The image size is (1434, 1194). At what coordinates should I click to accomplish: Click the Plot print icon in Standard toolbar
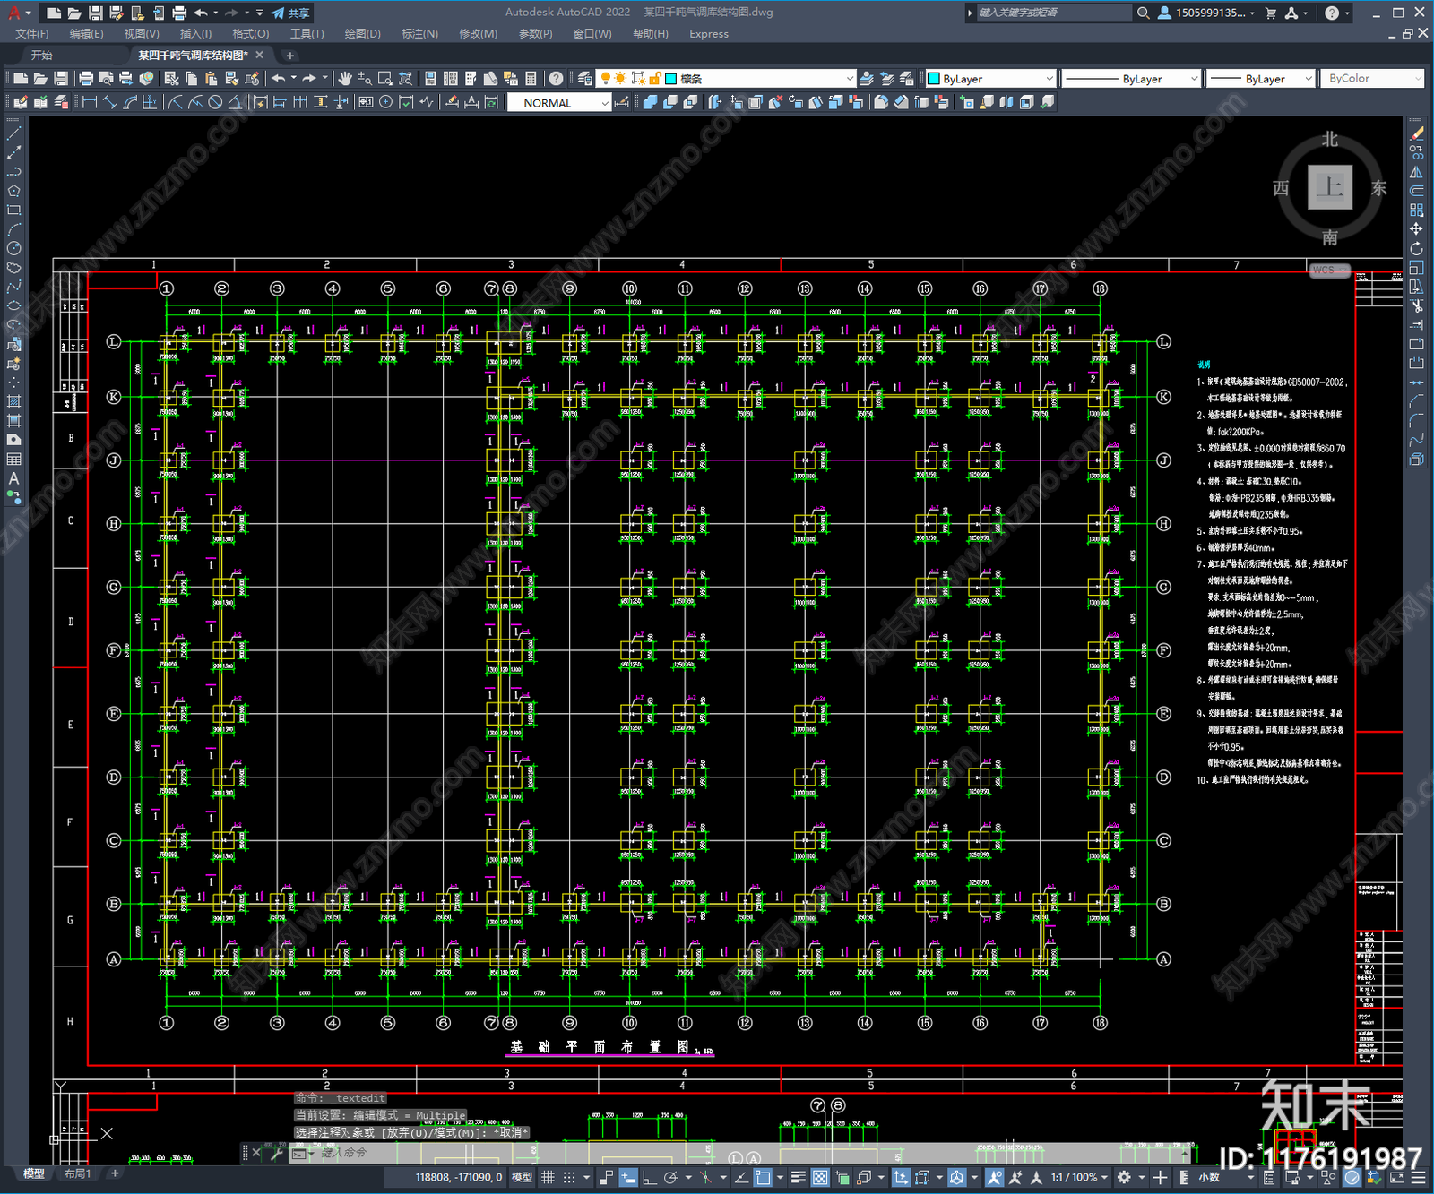click(x=86, y=79)
